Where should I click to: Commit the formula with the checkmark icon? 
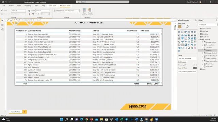(11, 20)
